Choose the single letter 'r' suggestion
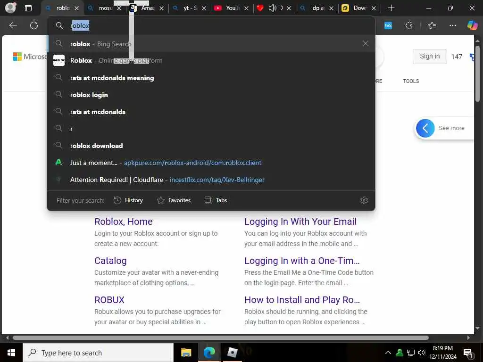Viewport: 483px width, 362px height. (211, 129)
